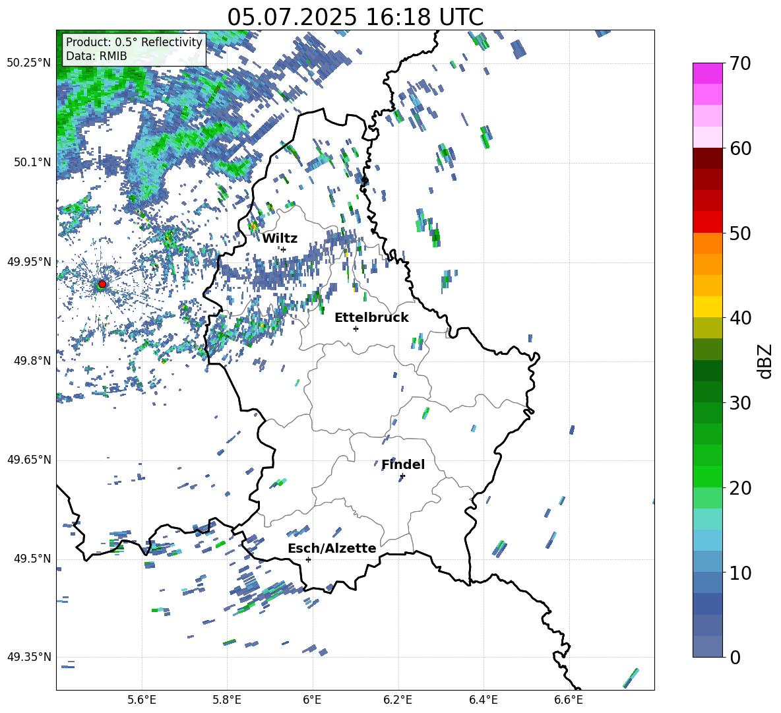Click the colorbar value 60
This screenshot has height=713, width=781.
[x=741, y=148]
